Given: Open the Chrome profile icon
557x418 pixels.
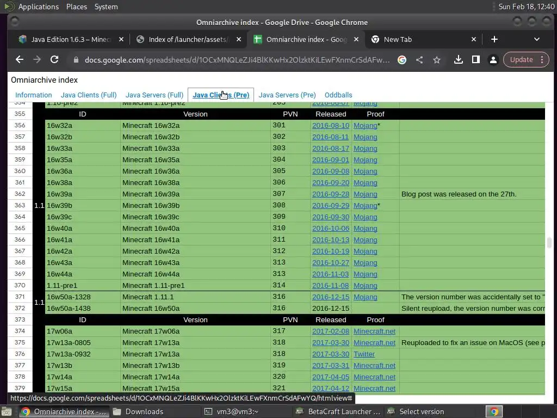Looking at the screenshot, I should click(493, 60).
